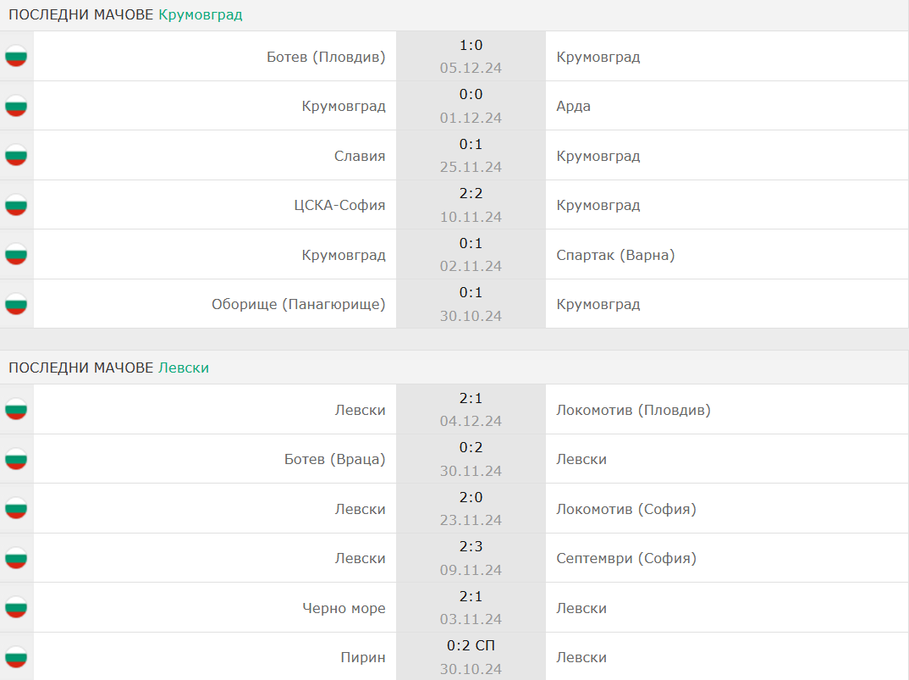Select the Спартак (Варна) team name
This screenshot has height=680, width=909.
(x=615, y=255)
